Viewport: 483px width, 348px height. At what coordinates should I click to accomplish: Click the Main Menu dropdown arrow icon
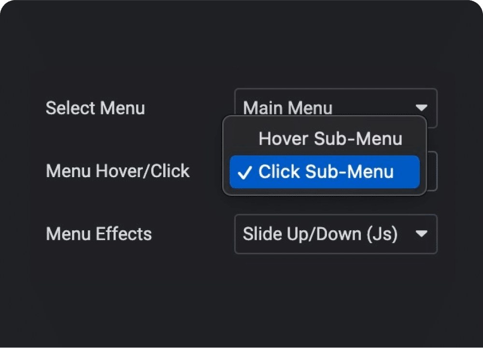pos(421,108)
